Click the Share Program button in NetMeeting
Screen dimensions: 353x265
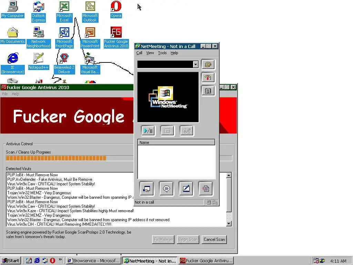point(147,189)
